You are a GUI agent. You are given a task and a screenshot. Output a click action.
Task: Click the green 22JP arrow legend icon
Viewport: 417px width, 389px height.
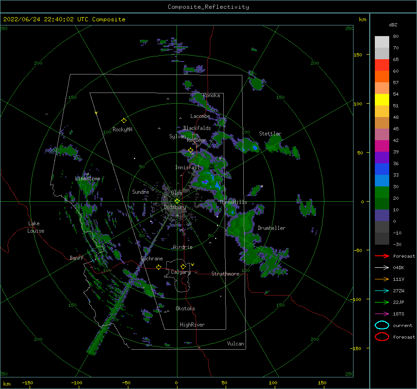[x=382, y=302]
